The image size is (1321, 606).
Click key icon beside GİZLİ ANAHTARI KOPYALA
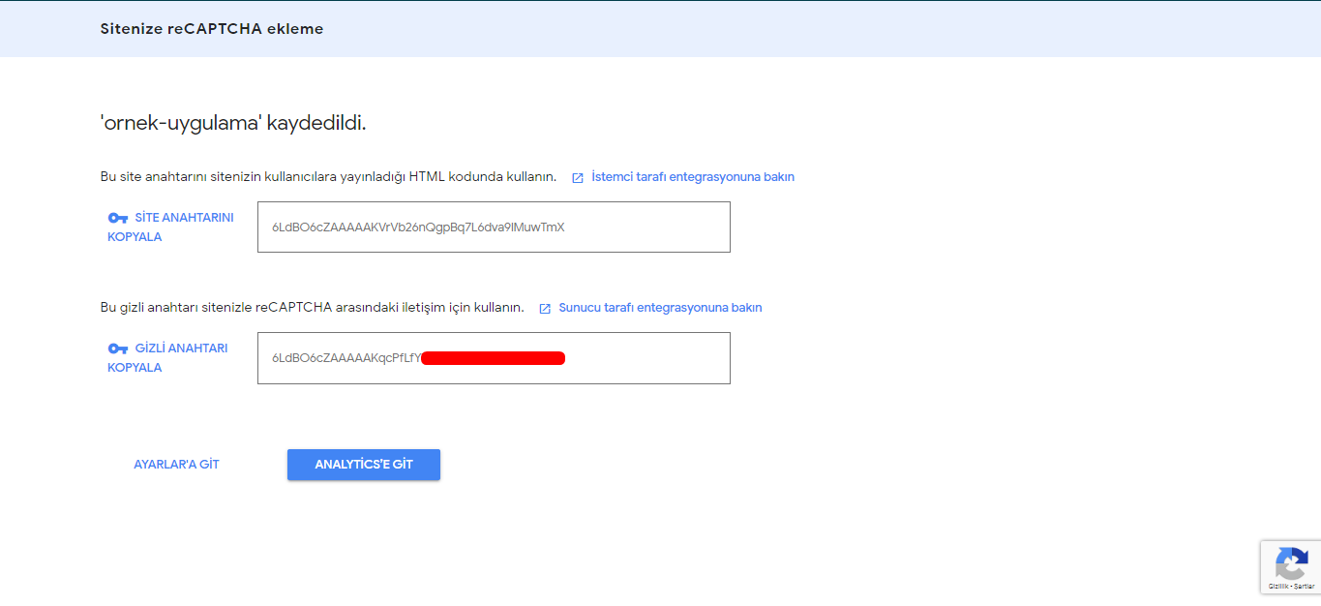tap(117, 348)
